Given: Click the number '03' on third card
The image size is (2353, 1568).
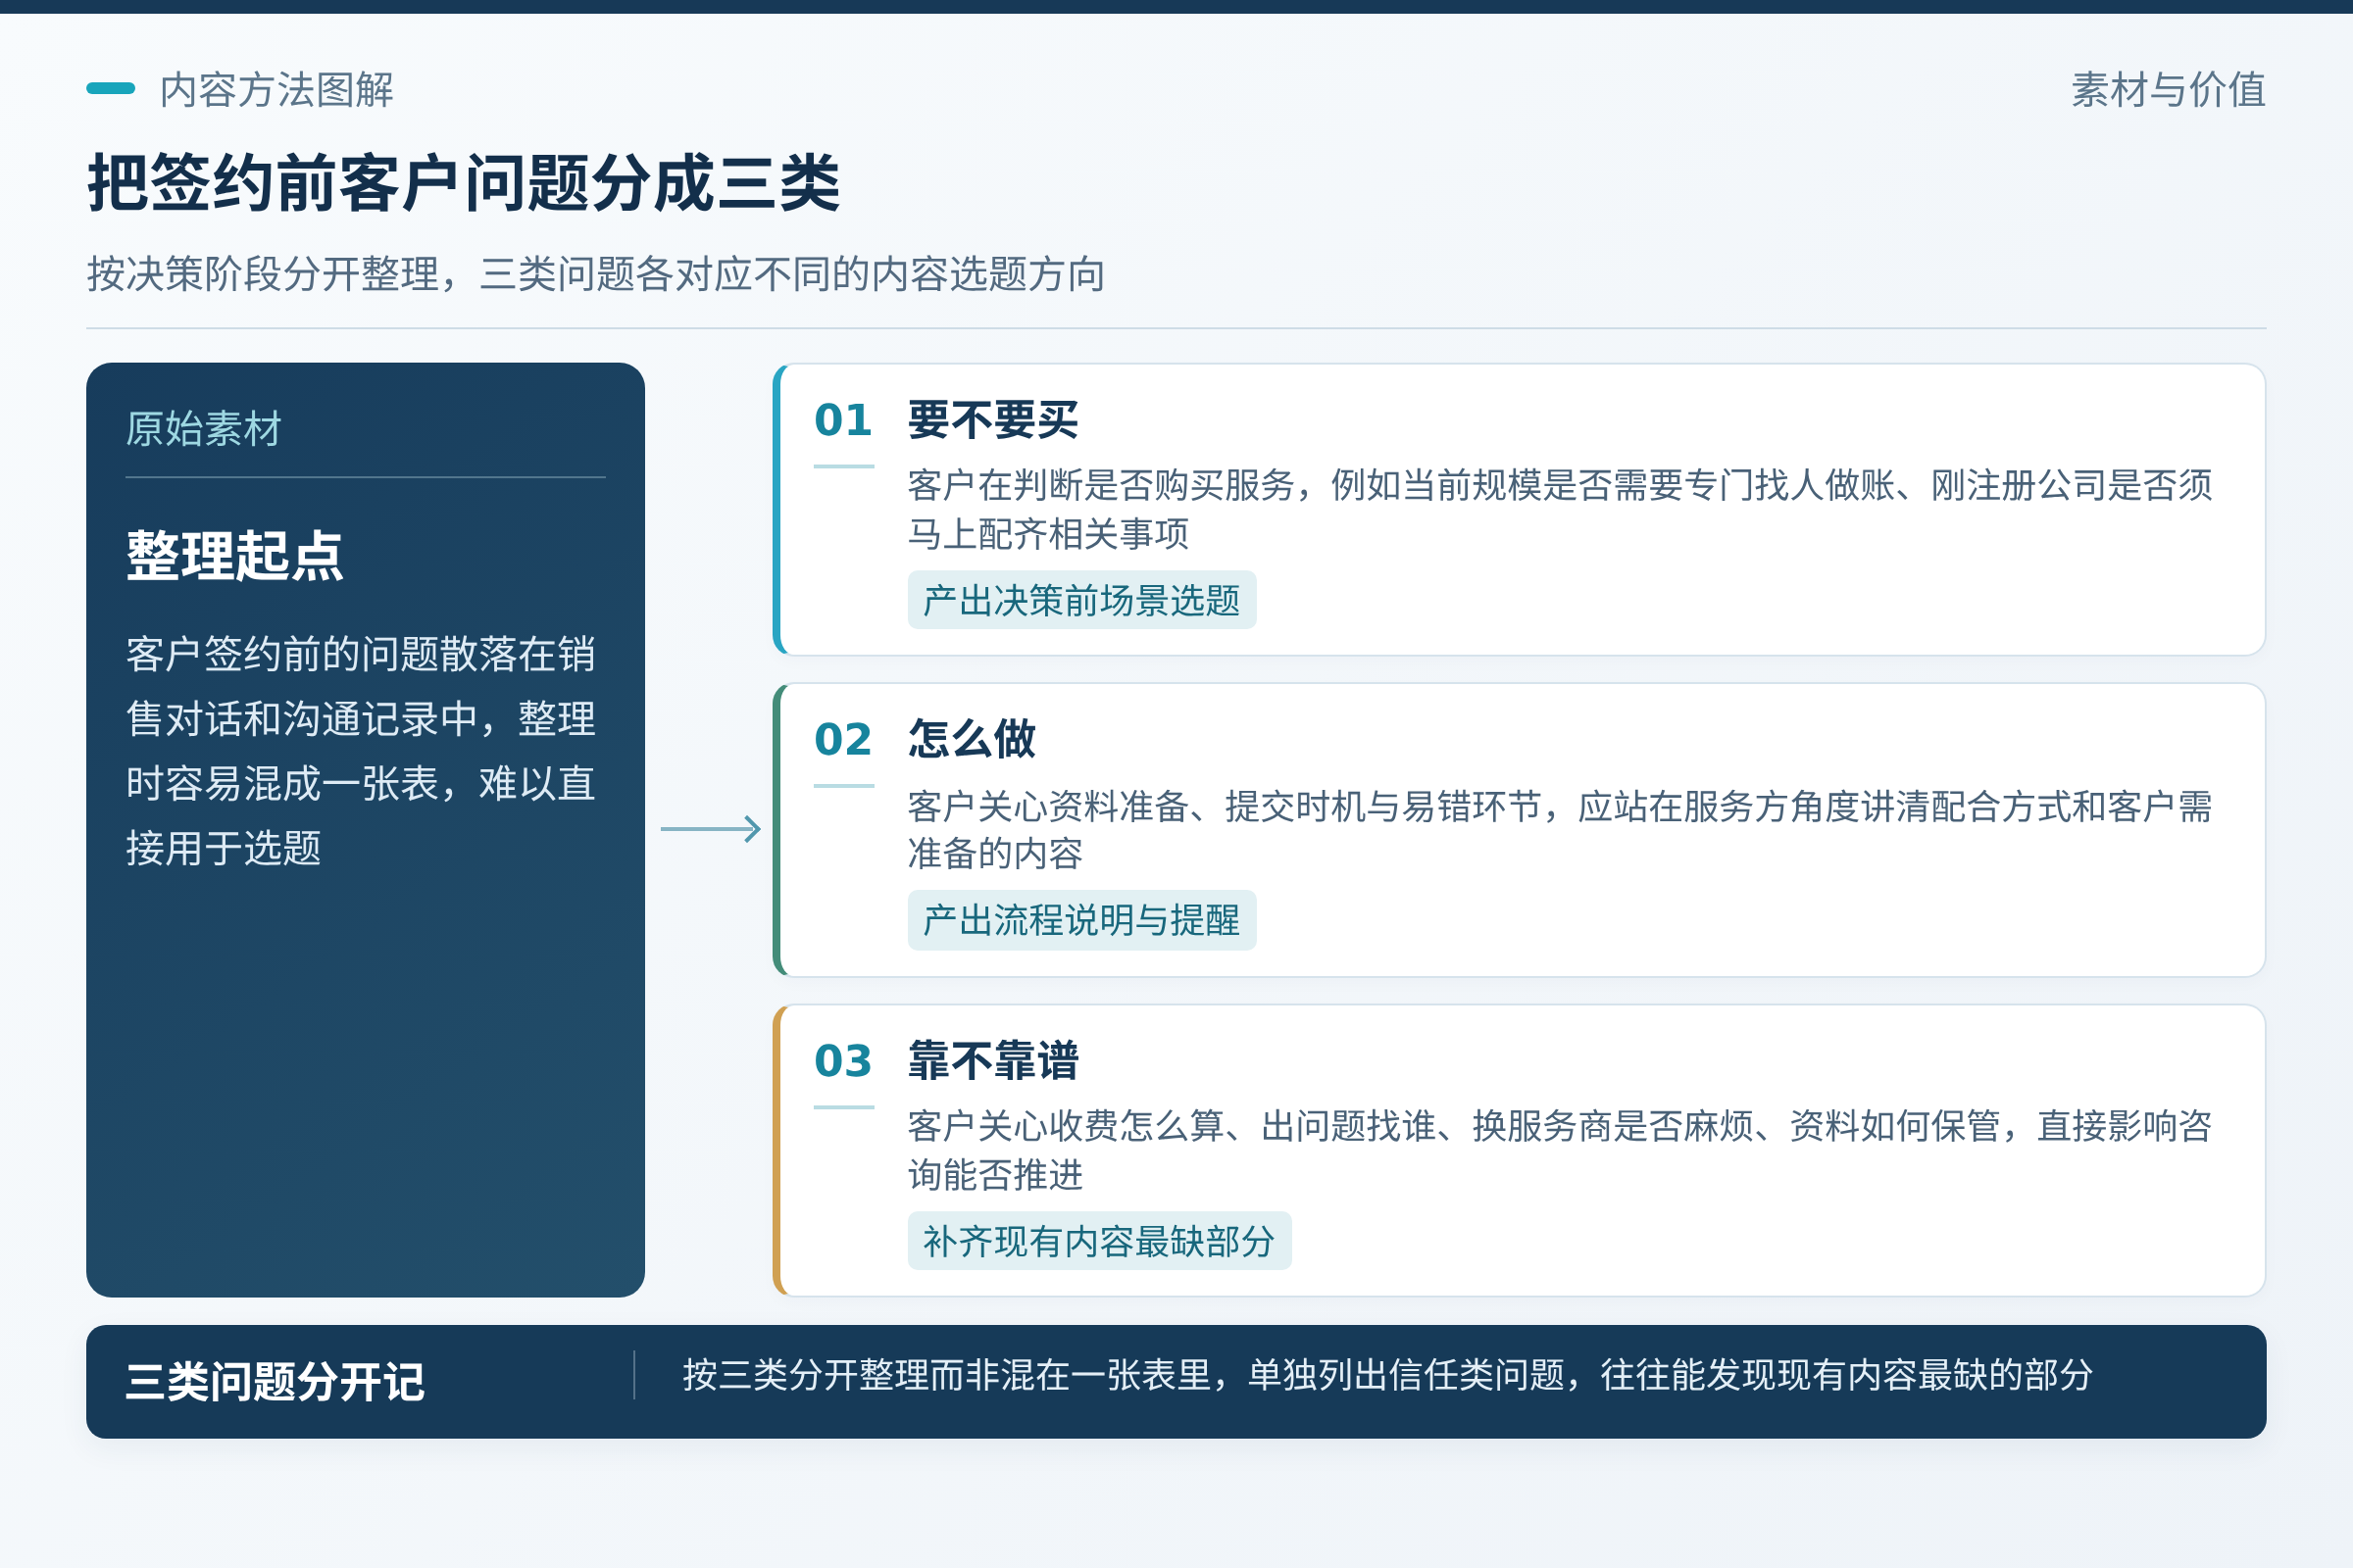Looking at the screenshot, I should [843, 1061].
